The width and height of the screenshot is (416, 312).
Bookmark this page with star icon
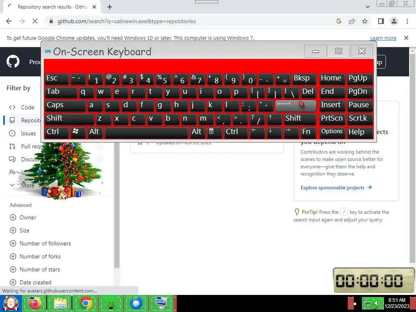tap(365, 21)
